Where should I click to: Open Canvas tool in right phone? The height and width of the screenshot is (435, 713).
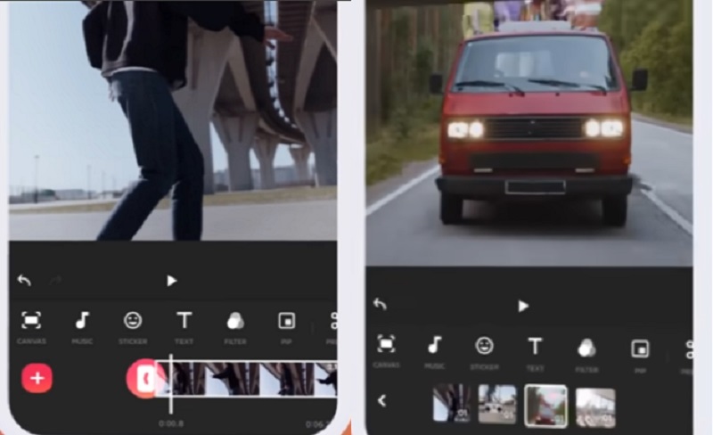click(386, 351)
